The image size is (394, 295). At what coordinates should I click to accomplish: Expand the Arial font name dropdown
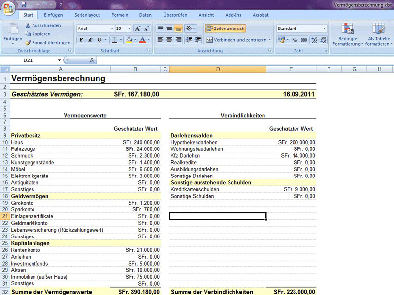point(112,29)
